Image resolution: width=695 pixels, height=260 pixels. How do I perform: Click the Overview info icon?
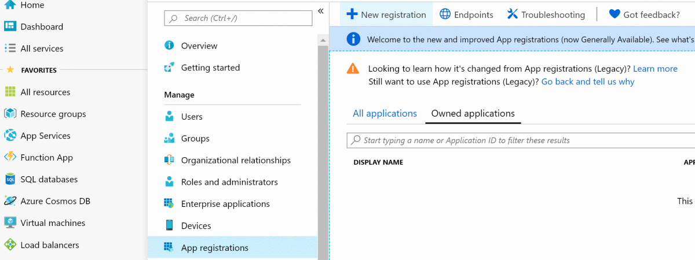(x=169, y=46)
